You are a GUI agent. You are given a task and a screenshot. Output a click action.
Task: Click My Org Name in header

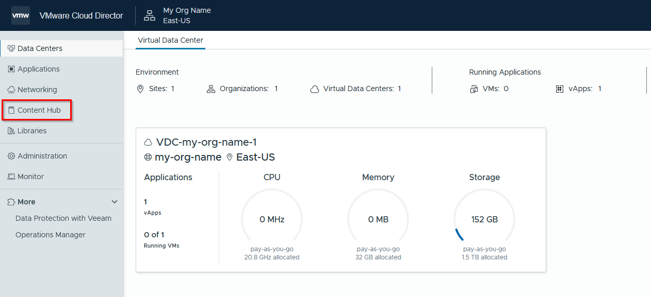coord(187,10)
